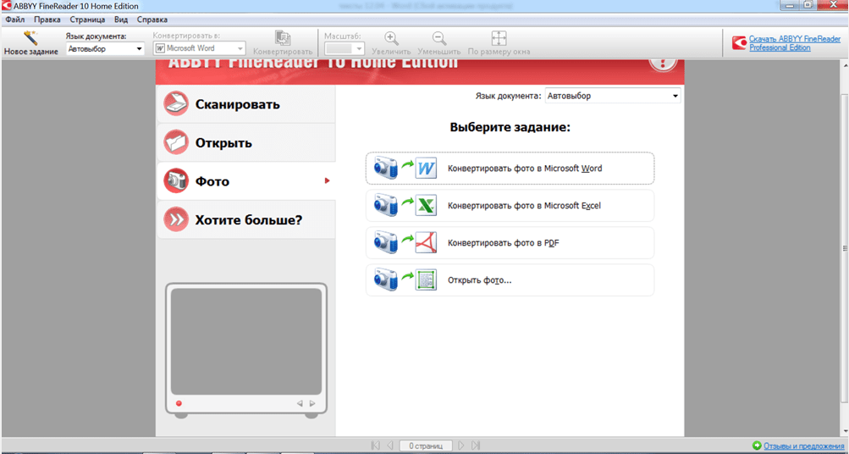The width and height of the screenshot is (849, 454).
Task: Click the Convert photo to Microsoft Word icon
Action: coord(405,168)
